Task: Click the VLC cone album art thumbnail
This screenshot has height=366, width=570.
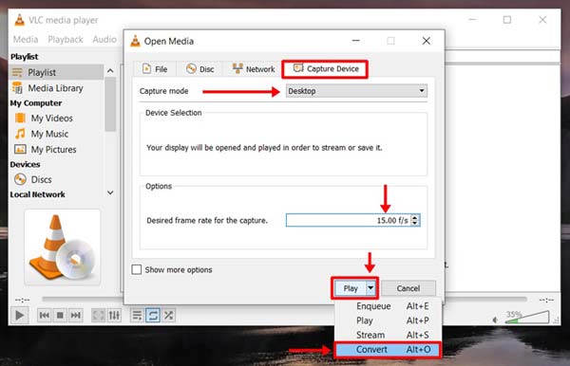Action: (62, 247)
